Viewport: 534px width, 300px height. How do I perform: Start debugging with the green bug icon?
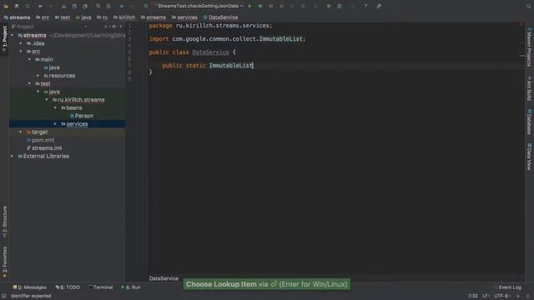click(260, 6)
